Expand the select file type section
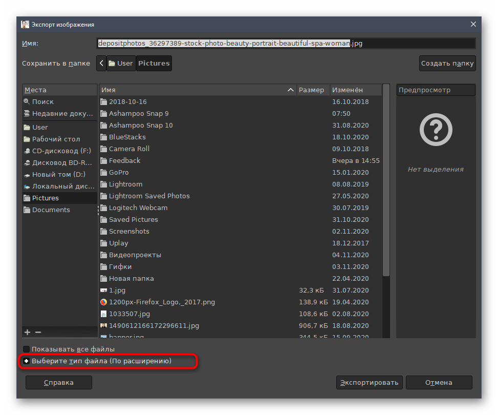The height and width of the screenshot is (415, 498). (27, 361)
